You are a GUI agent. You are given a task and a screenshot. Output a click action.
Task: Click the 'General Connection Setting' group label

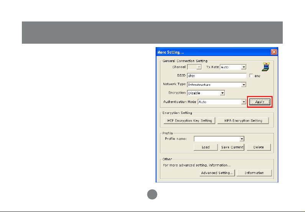(x=185, y=61)
